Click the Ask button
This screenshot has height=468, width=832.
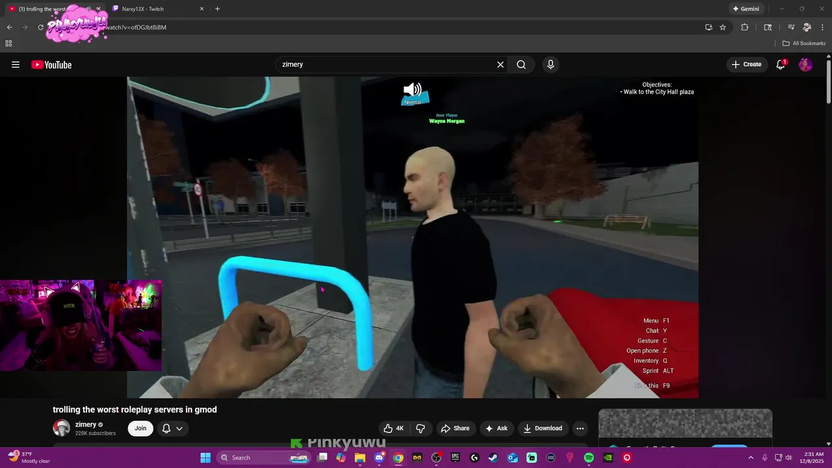[x=496, y=428]
